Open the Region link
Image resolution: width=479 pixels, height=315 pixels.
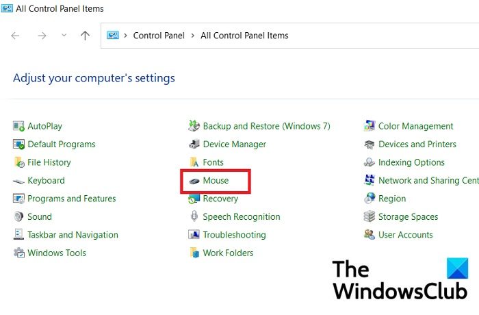392,199
